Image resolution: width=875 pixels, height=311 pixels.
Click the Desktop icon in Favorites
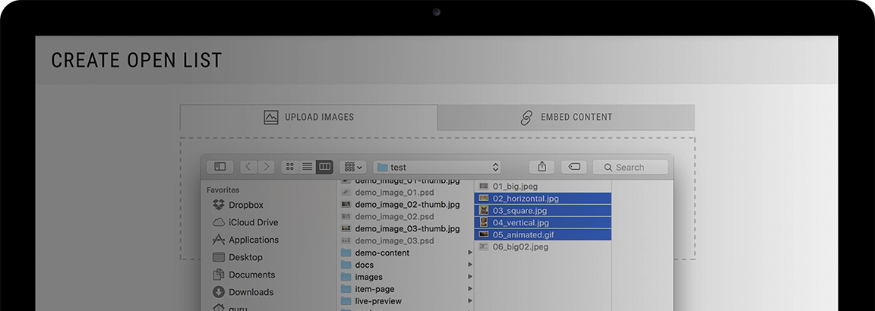point(219,257)
